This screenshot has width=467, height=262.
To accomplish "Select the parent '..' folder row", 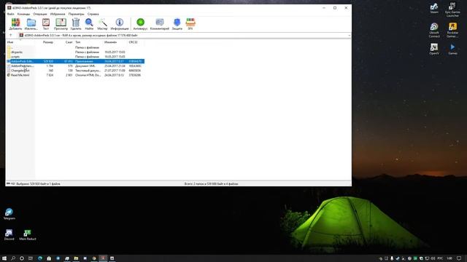I will pos(75,47).
